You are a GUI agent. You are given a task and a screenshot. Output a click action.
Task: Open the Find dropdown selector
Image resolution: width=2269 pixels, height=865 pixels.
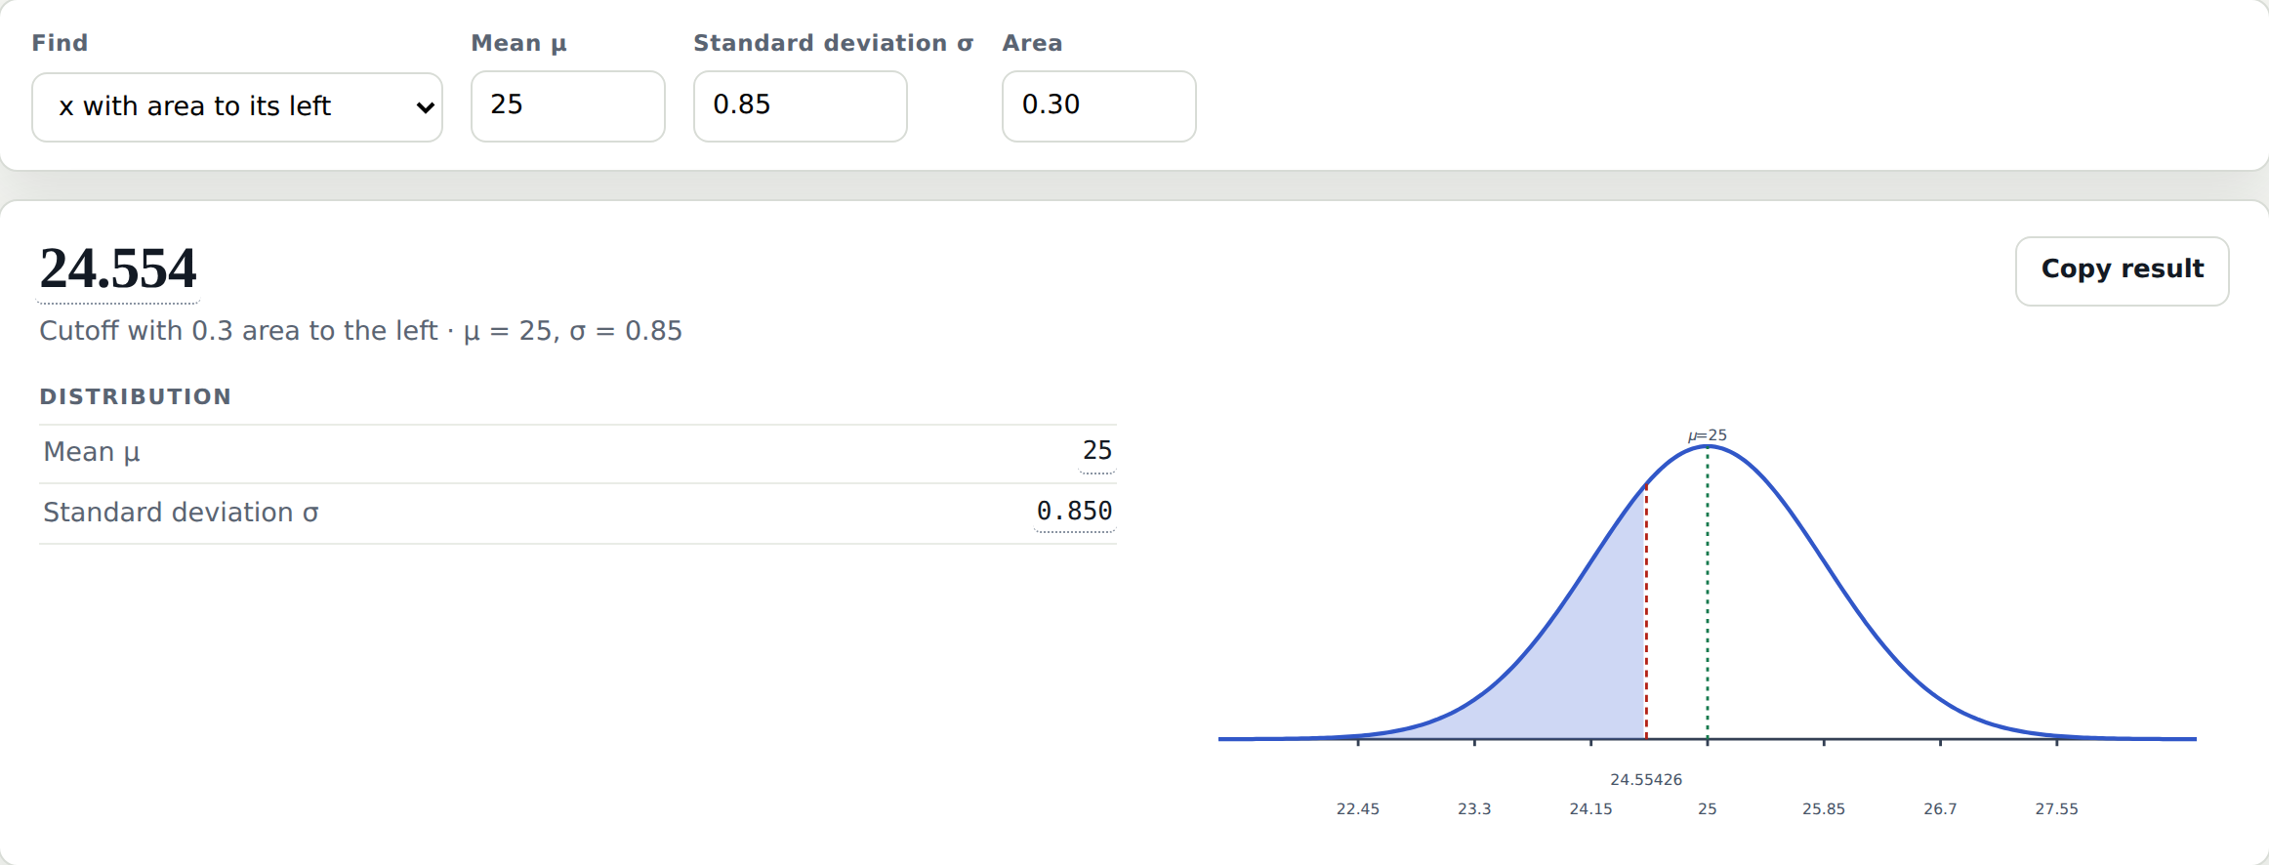click(237, 106)
